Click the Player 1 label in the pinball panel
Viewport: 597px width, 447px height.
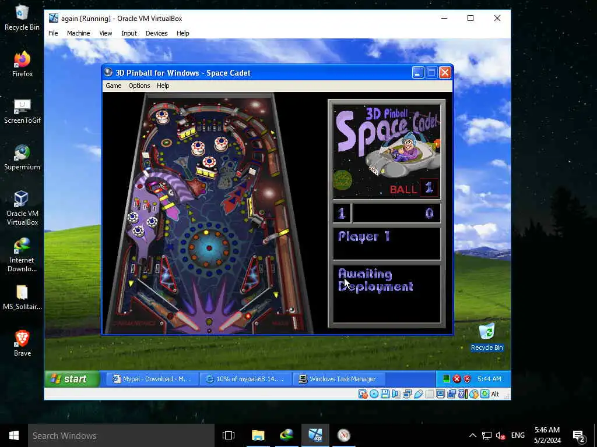coord(364,236)
